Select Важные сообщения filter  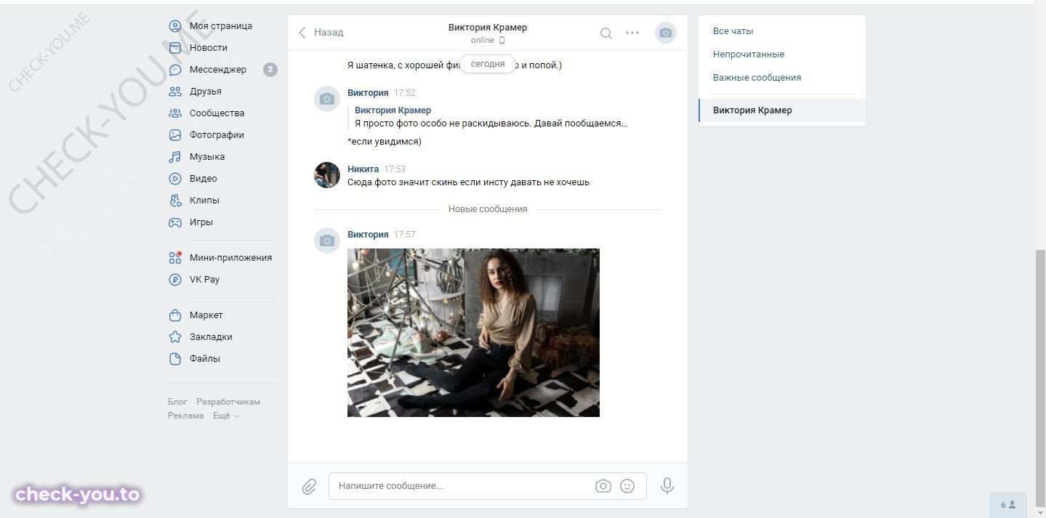click(757, 78)
